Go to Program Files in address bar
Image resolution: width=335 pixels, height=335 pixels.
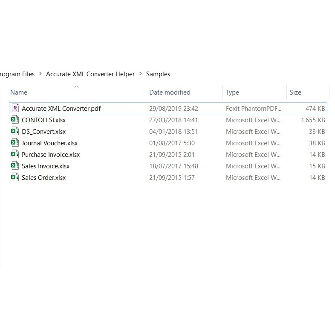click(x=17, y=74)
